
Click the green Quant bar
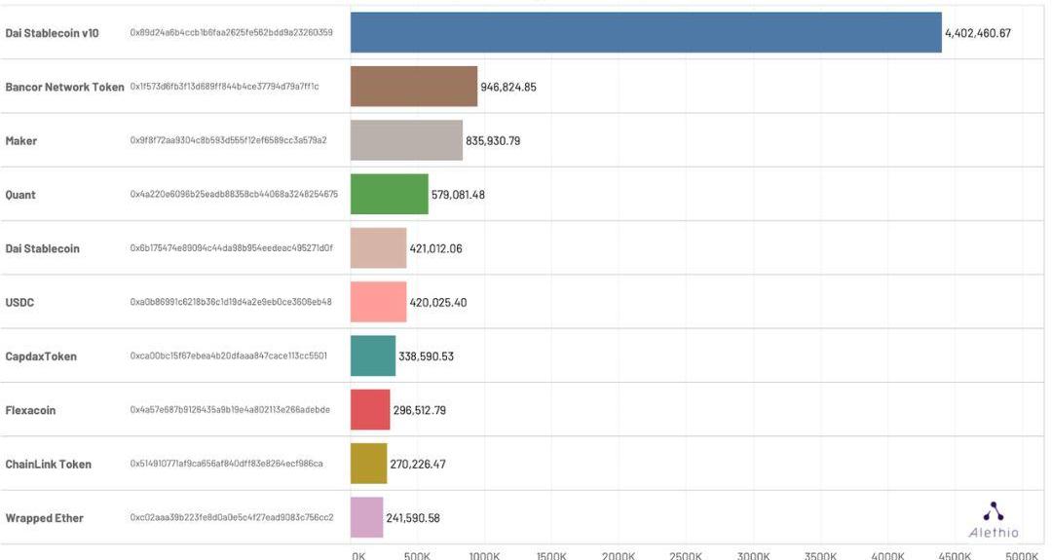click(389, 195)
